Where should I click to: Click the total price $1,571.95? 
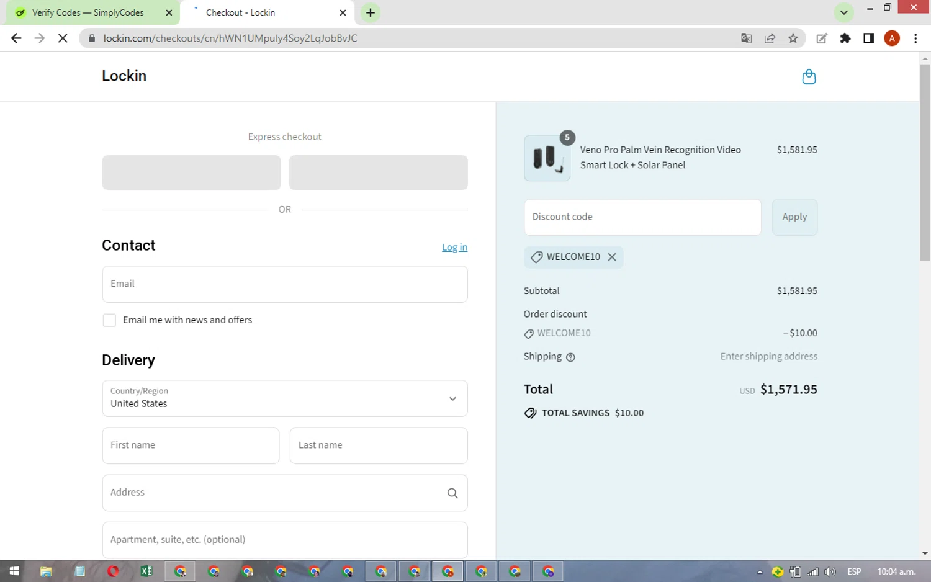789,390
